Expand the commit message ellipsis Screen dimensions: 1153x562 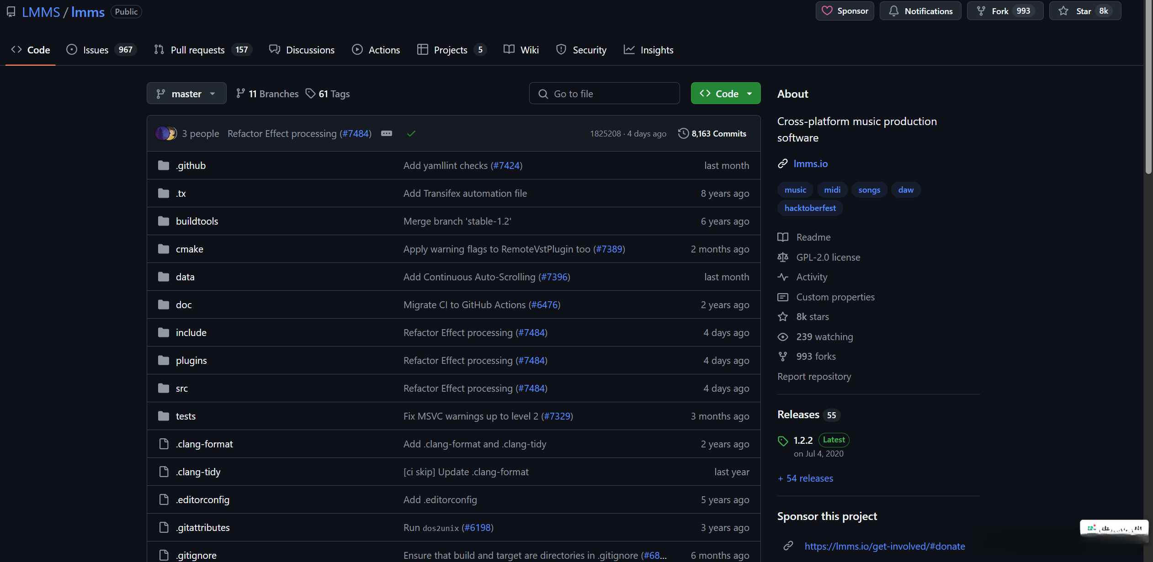[387, 133]
